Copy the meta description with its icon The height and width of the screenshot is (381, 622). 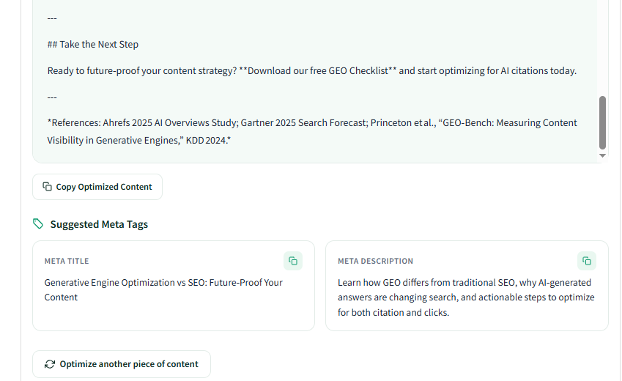tap(586, 261)
